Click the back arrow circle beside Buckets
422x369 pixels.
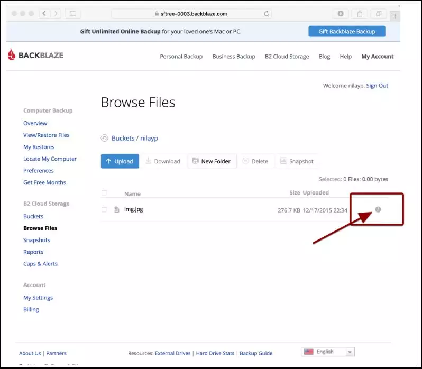pos(104,138)
